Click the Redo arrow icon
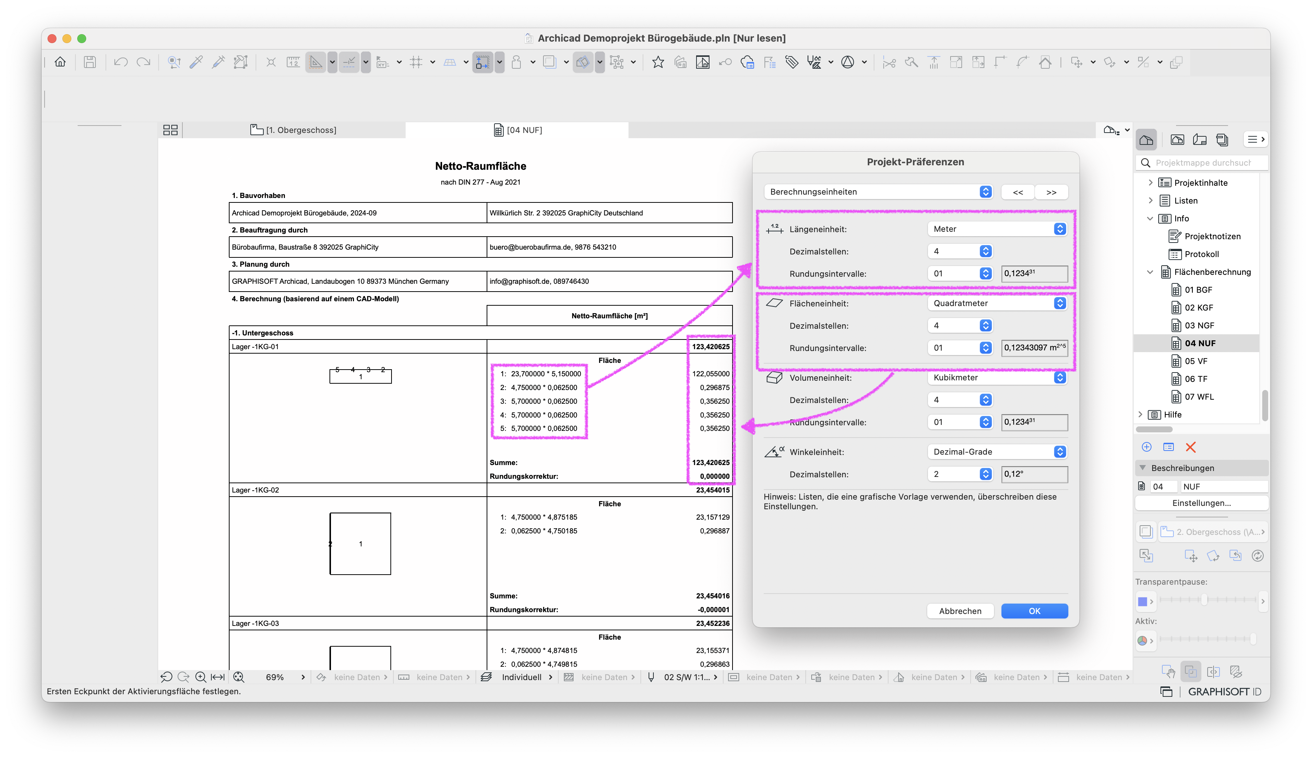This screenshot has width=1312, height=757. click(x=143, y=62)
